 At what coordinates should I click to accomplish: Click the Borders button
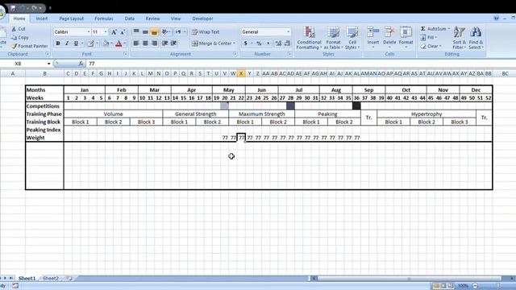point(90,43)
